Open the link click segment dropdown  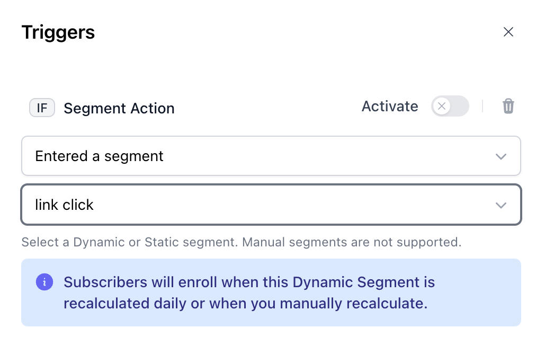[271, 205]
